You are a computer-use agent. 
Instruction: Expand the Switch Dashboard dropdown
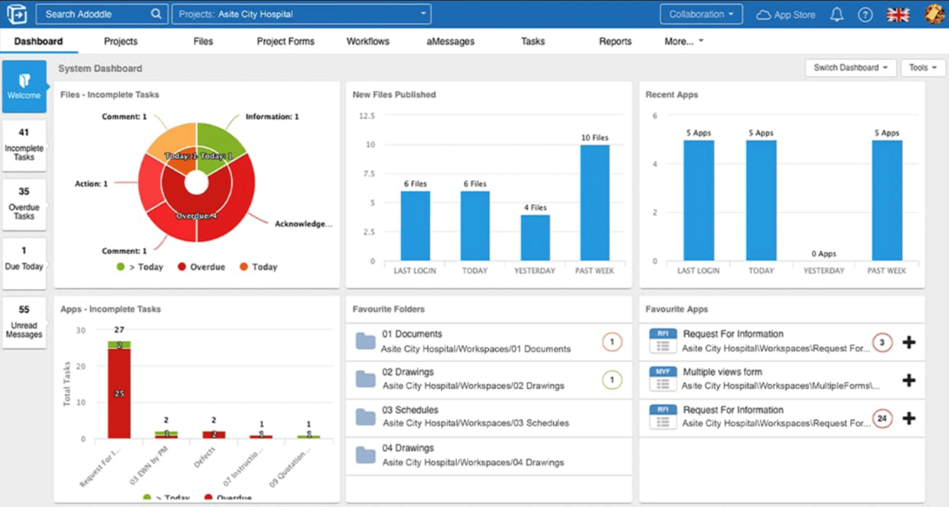click(x=851, y=68)
